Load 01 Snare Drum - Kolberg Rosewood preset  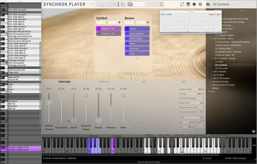point(232,42)
